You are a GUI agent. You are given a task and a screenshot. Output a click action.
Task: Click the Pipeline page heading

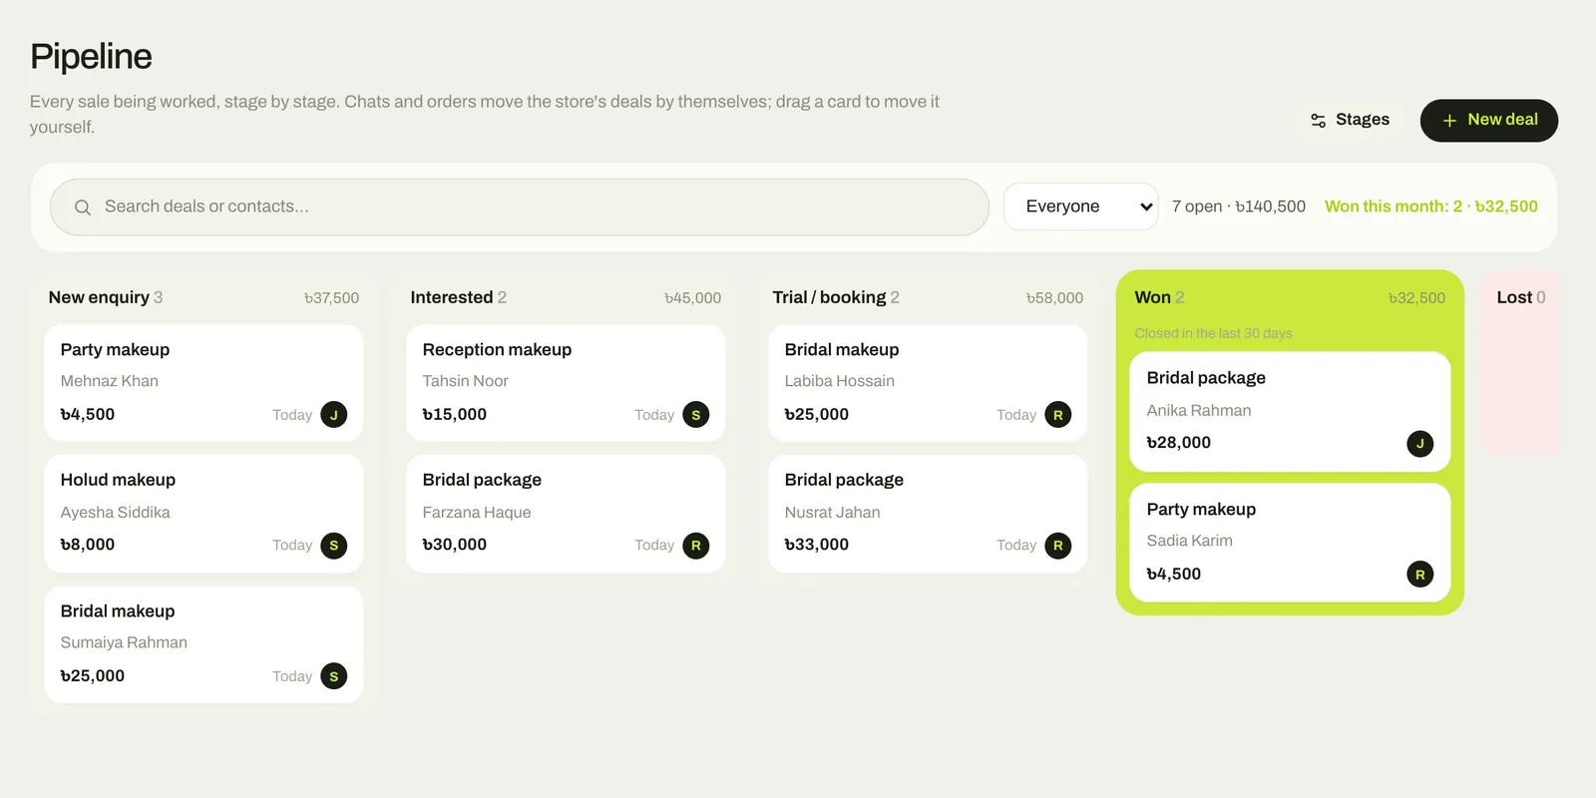91,57
